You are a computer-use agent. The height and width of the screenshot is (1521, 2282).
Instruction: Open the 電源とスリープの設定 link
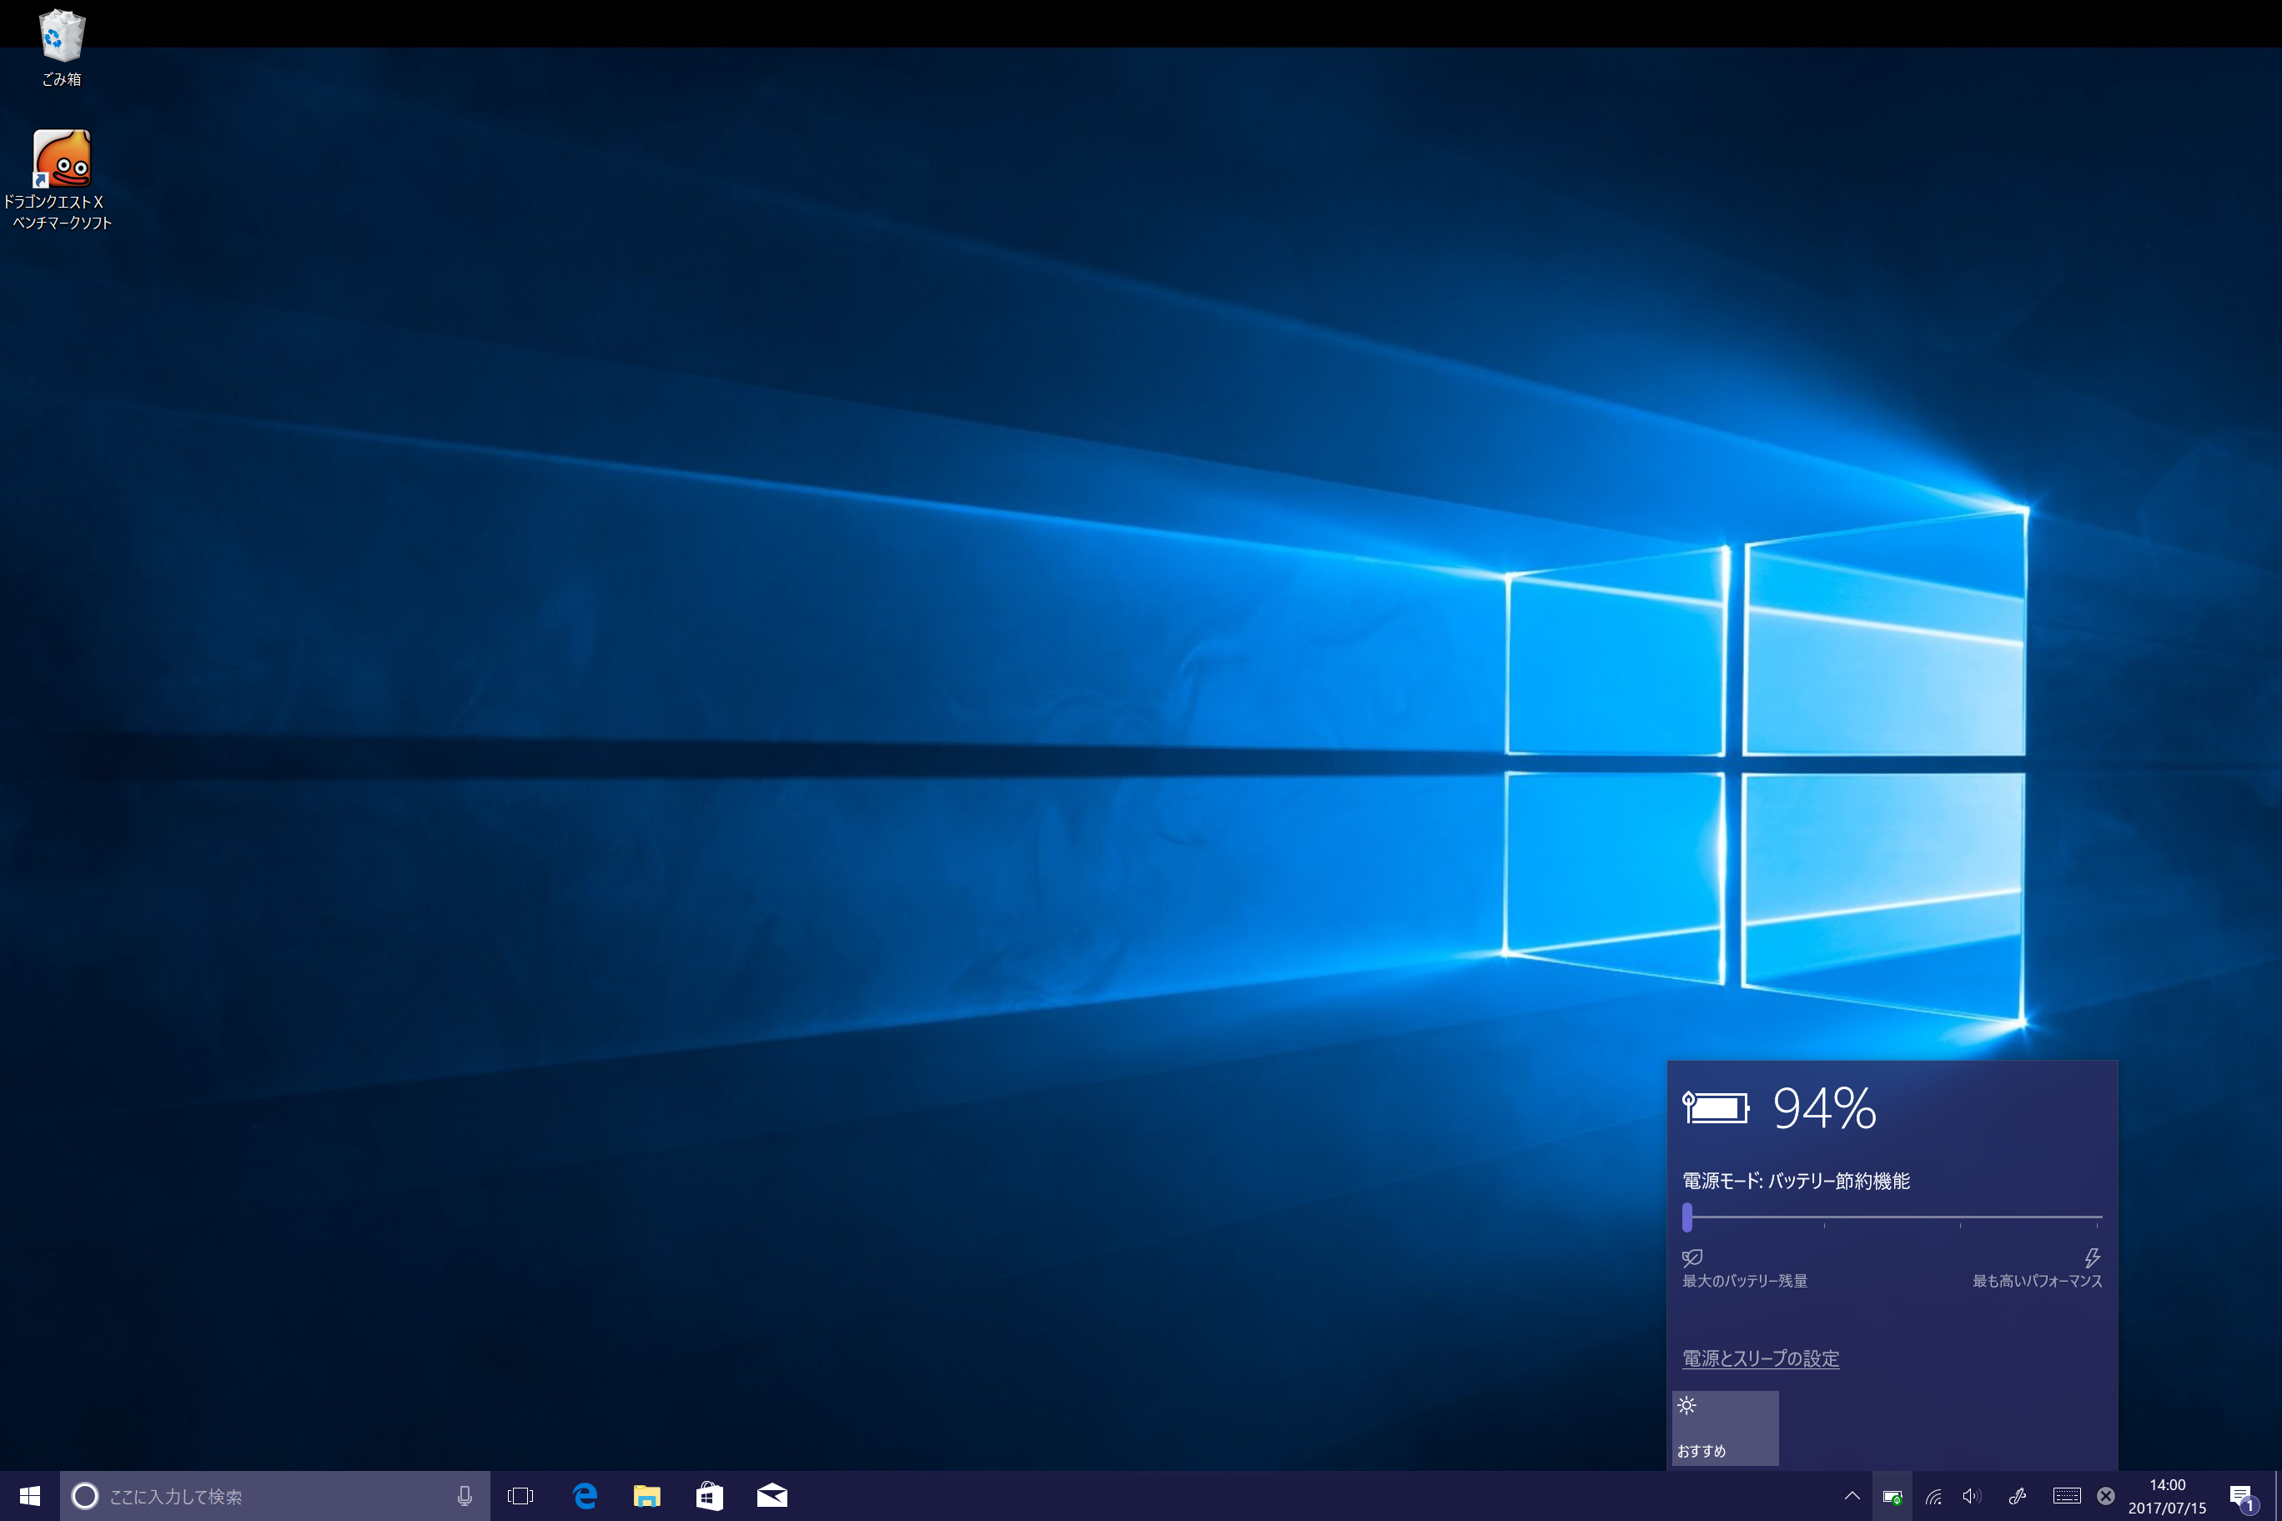1760,1358
